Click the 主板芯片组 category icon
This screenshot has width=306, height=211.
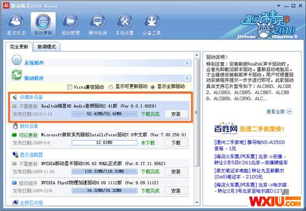15,203
